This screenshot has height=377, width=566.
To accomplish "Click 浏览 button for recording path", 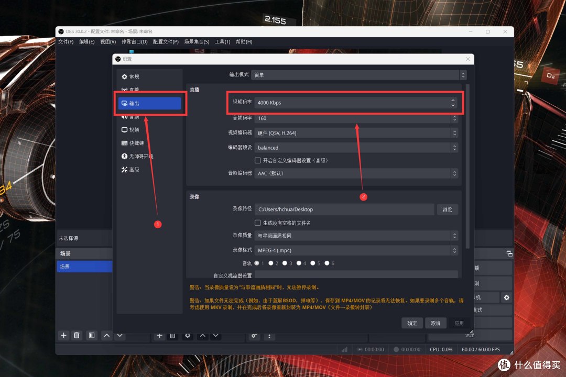I will pyautogui.click(x=447, y=209).
